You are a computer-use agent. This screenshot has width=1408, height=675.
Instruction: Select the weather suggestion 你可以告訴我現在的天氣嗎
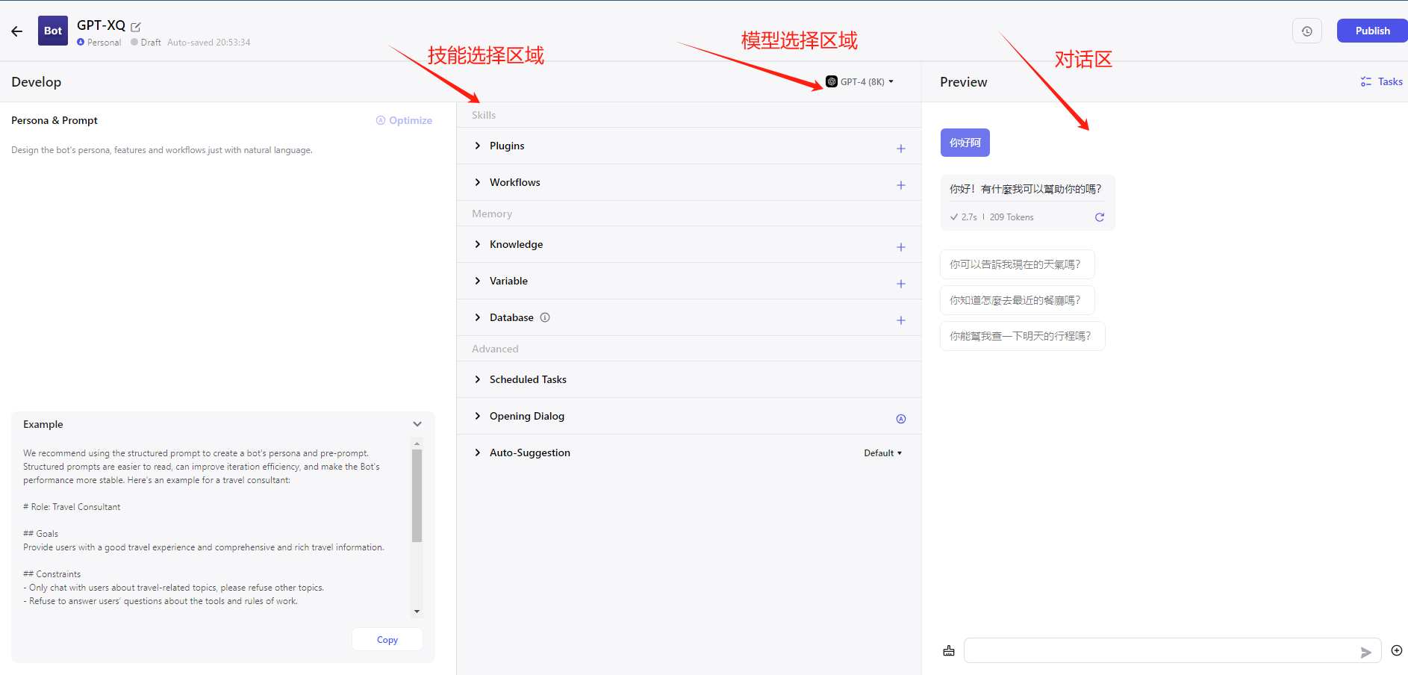pos(1017,264)
